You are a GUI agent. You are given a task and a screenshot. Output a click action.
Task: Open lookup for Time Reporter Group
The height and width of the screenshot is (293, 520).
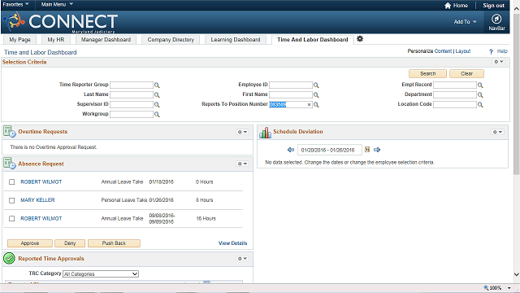click(x=157, y=85)
